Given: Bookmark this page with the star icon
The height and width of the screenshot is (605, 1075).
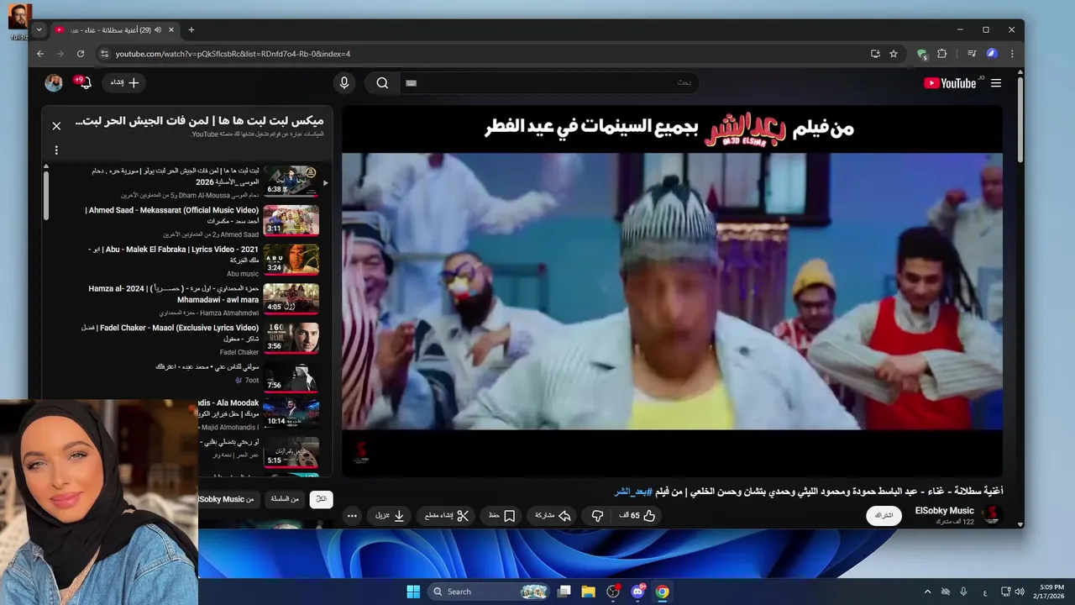Looking at the screenshot, I should click(x=894, y=54).
